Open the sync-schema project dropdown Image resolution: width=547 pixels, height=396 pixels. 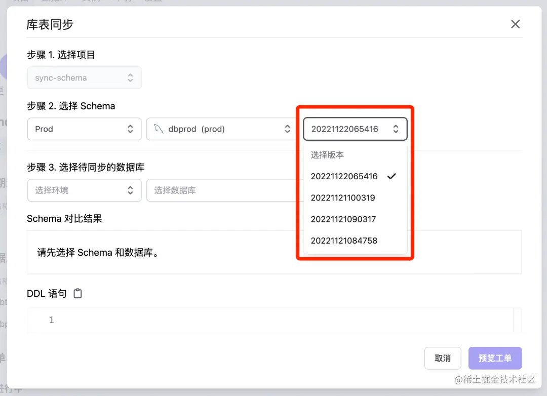pos(85,77)
